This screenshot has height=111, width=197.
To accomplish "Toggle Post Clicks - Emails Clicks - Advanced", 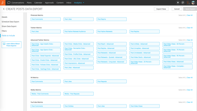I will tap(46, 60).
